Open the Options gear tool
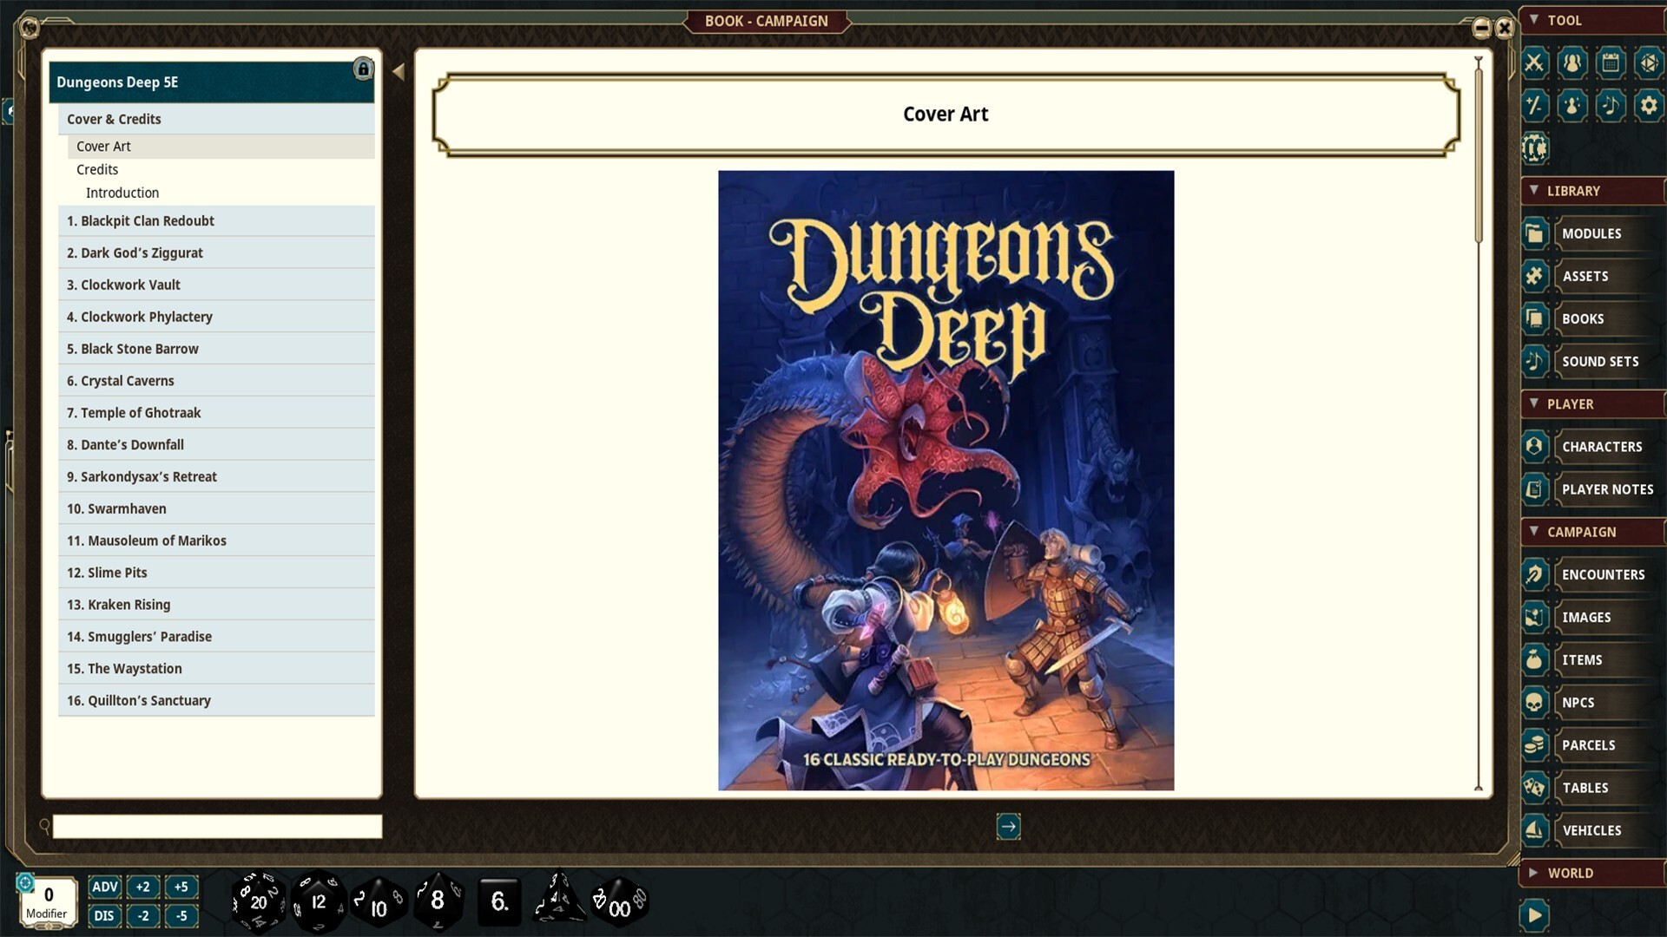Screen dimensions: 1667x937 [1648, 106]
